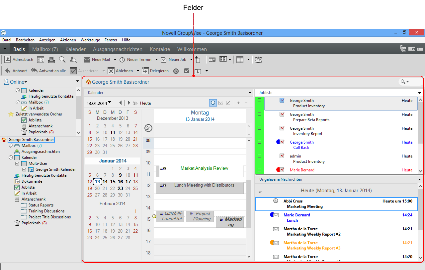The height and width of the screenshot is (270, 425).
Task: Go to previous day with left arrow
Action: (121, 103)
